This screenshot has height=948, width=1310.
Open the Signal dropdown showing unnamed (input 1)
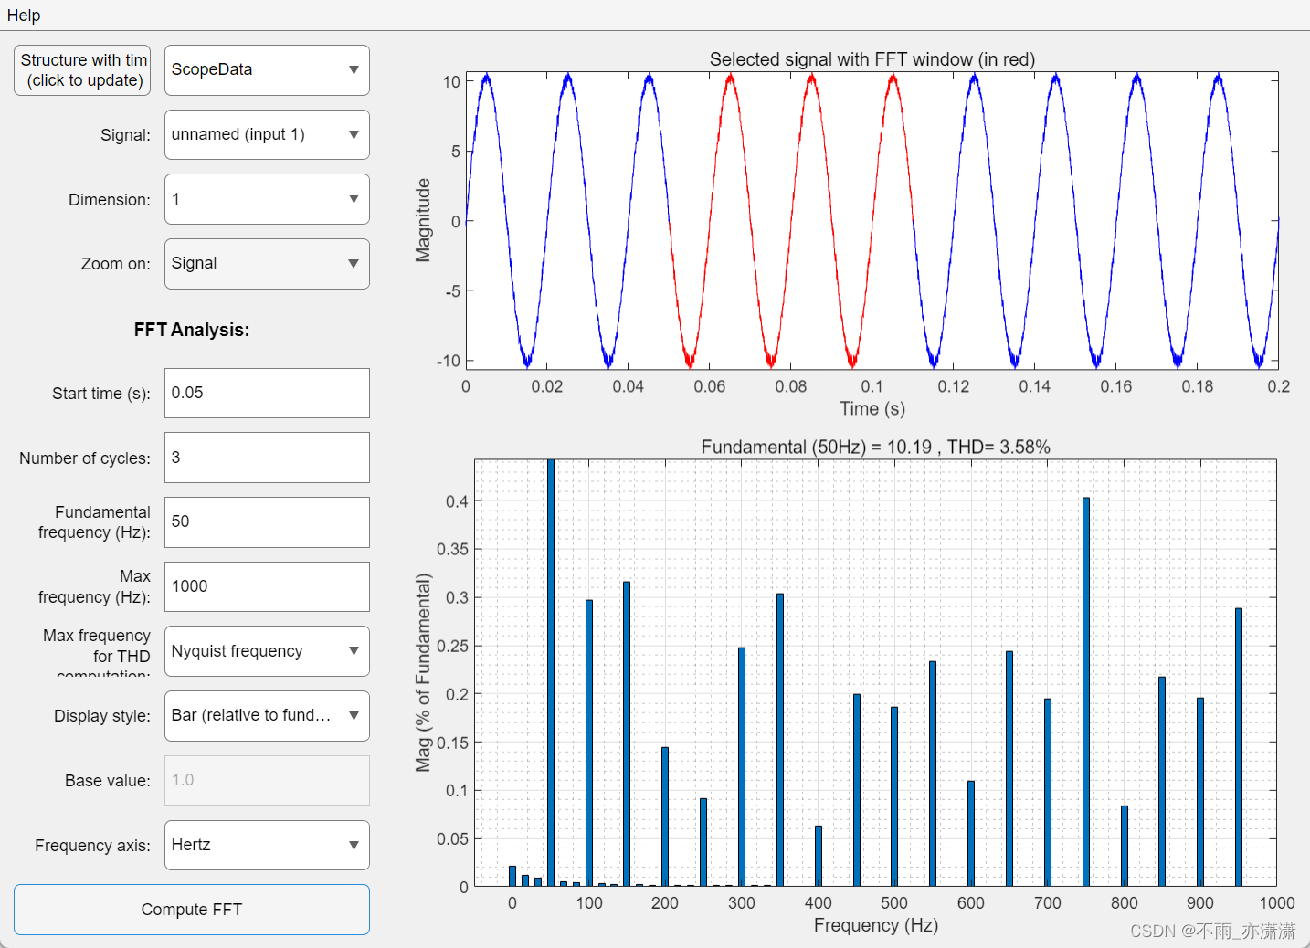267,135
